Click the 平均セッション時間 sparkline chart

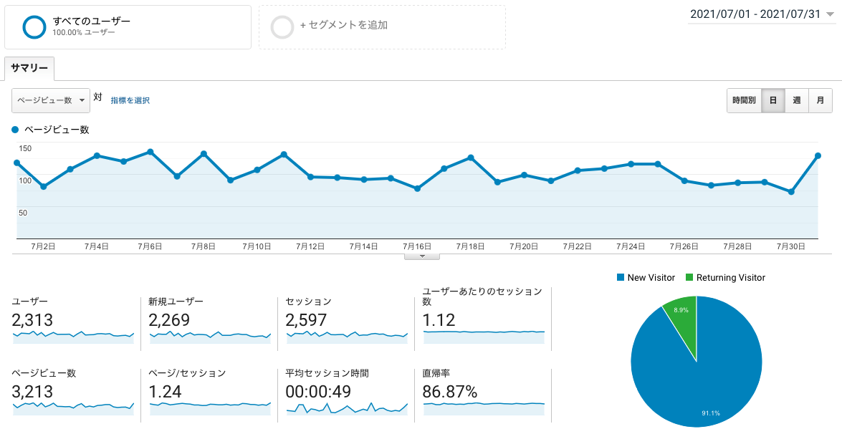click(x=347, y=408)
